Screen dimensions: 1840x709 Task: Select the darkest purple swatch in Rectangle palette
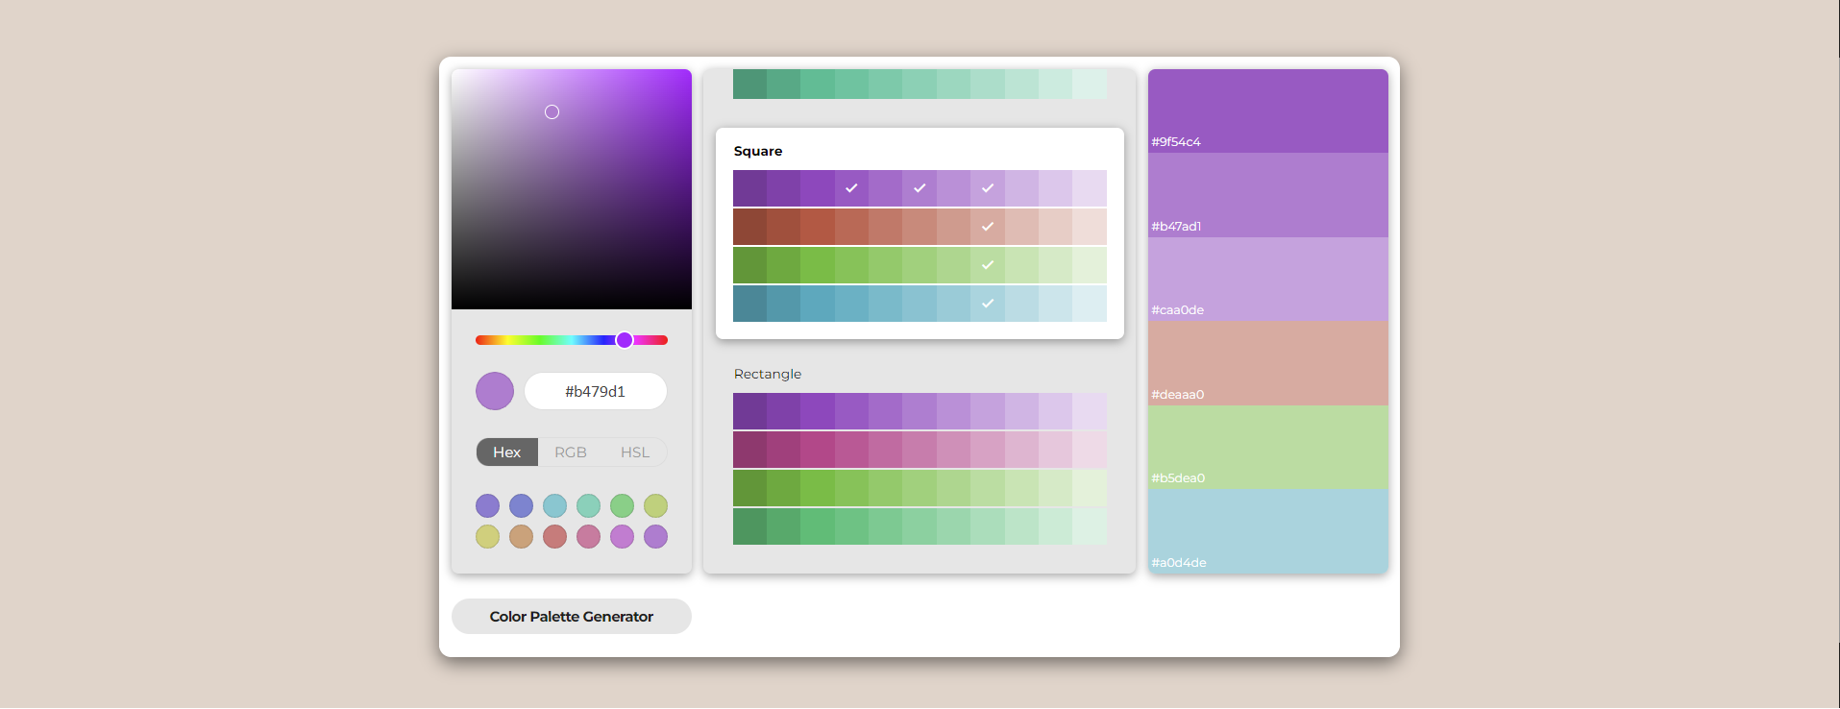click(749, 411)
